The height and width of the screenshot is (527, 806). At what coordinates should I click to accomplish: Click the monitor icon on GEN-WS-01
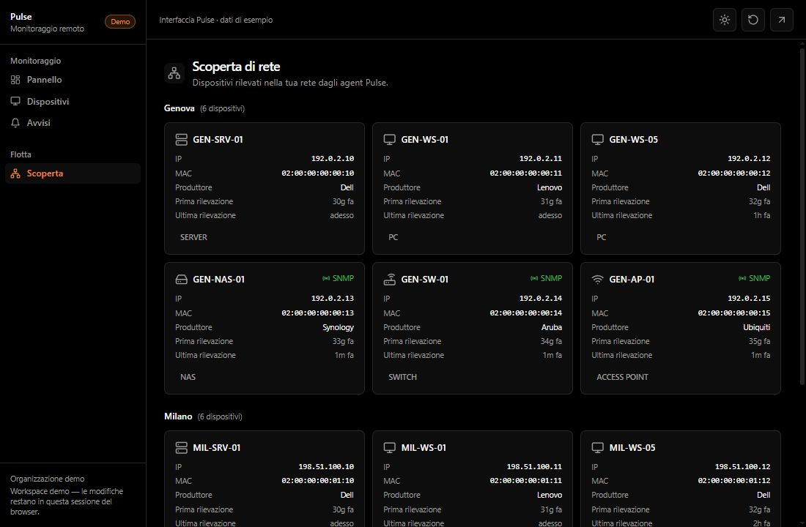pyautogui.click(x=390, y=139)
